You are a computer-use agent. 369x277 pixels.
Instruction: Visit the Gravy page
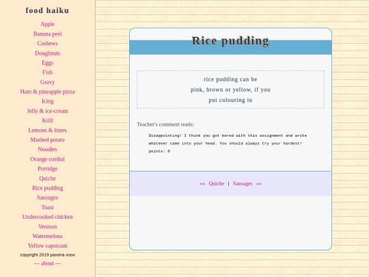[48, 82]
